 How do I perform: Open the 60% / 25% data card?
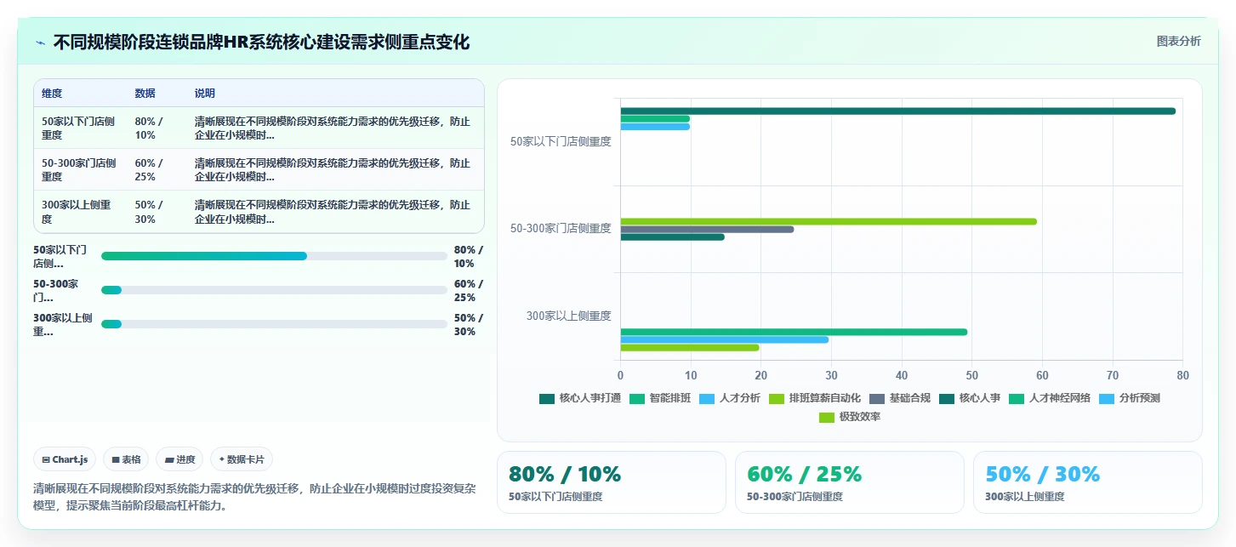(x=849, y=482)
